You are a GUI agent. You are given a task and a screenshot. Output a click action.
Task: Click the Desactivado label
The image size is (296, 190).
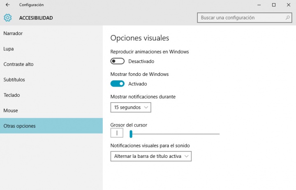click(x=141, y=61)
